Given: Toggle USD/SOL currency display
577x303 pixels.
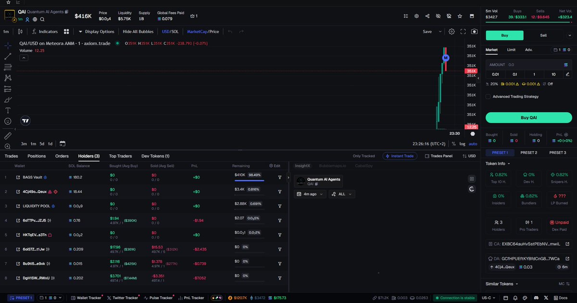Looking at the screenshot, I should point(170,32).
